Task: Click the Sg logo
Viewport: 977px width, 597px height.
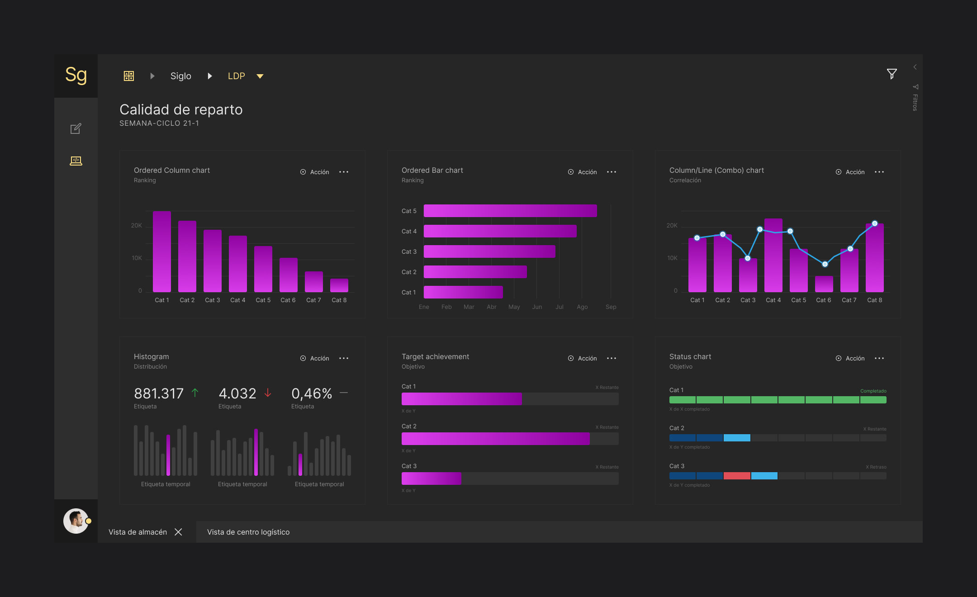Action: (x=76, y=76)
